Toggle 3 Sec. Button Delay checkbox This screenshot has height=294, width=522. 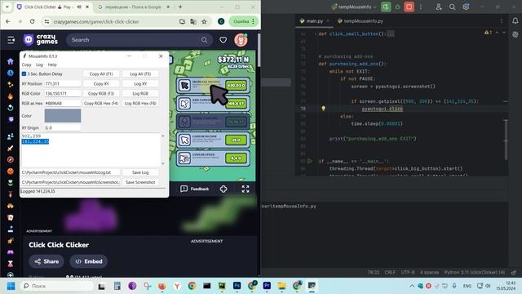tap(24, 73)
